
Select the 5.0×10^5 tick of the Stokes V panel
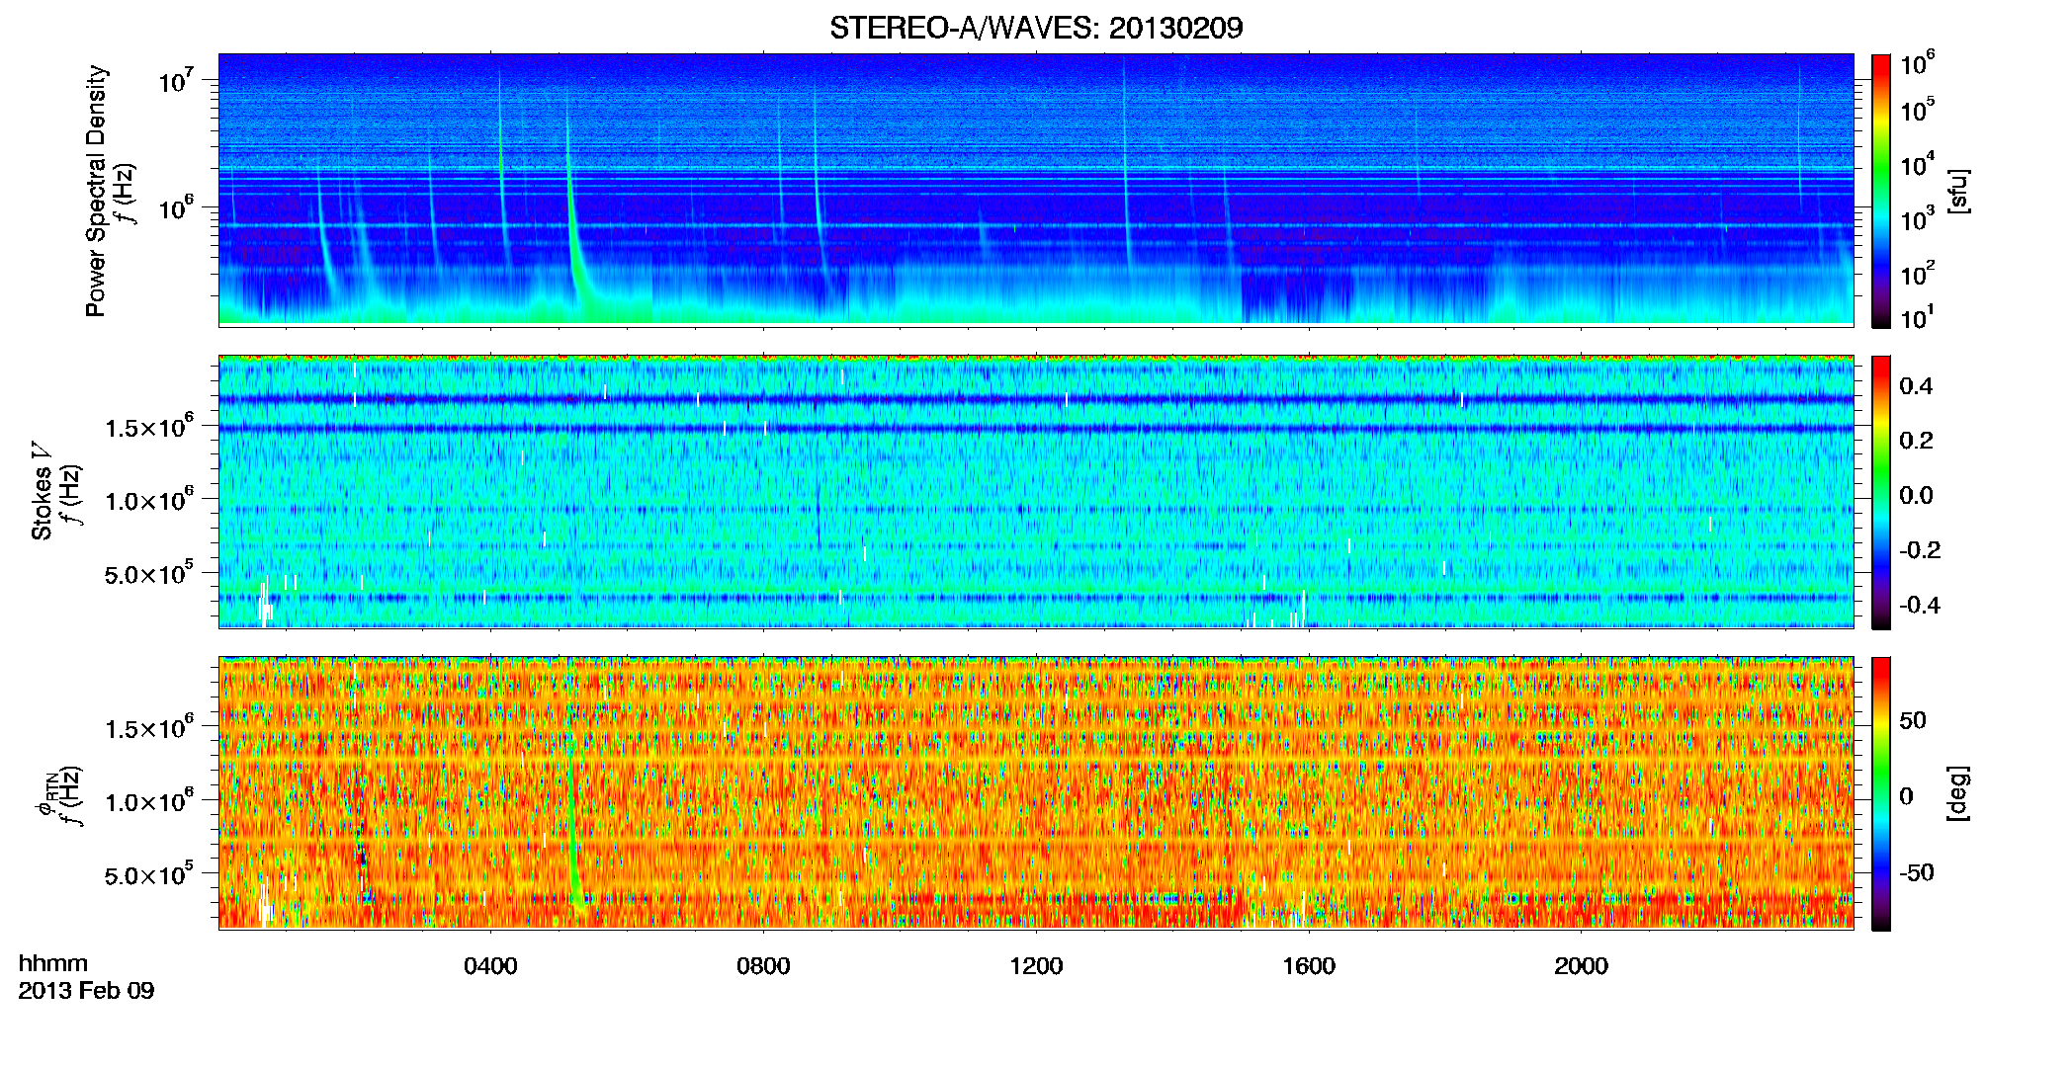click(148, 573)
